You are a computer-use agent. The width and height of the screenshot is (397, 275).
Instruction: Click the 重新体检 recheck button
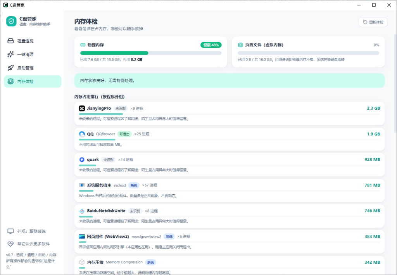click(x=373, y=22)
